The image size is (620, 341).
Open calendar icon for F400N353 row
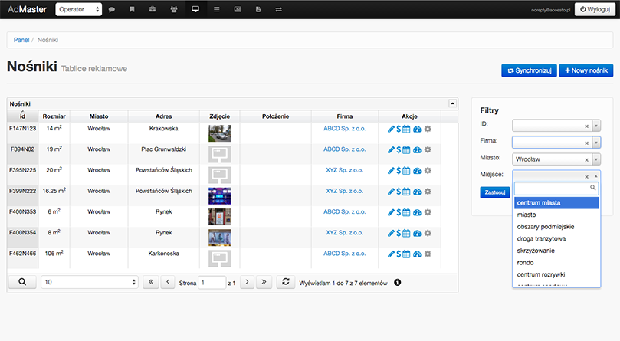click(x=406, y=212)
